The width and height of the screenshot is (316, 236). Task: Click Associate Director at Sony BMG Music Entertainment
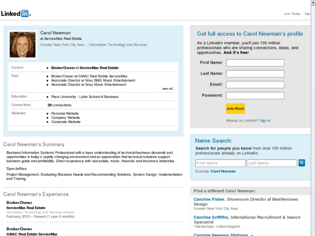[93, 81]
